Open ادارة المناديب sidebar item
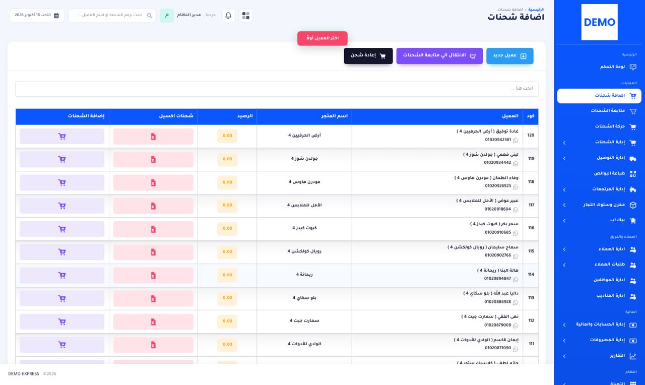Image resolution: width=645 pixels, height=385 pixels. (x=599, y=296)
